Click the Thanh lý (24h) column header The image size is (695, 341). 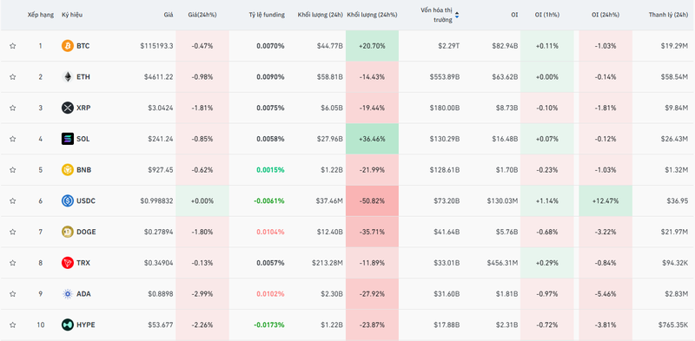point(668,15)
